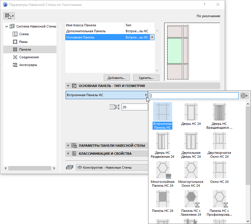Viewport: 251px width, 224px height.
Task: Open the Favorites picker star button
Action: click(x=9, y=16)
